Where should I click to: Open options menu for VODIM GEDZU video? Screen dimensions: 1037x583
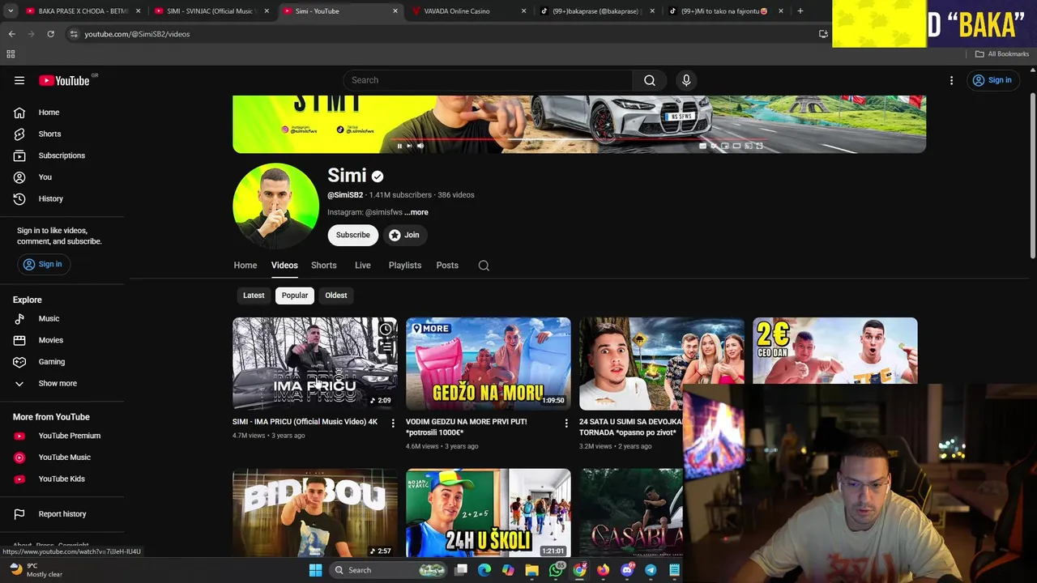(566, 423)
